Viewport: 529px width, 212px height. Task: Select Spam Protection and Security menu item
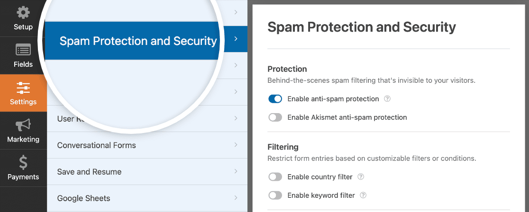coord(138,41)
